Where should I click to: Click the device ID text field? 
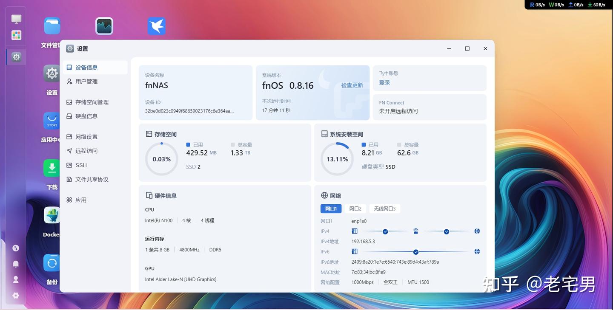[189, 110]
